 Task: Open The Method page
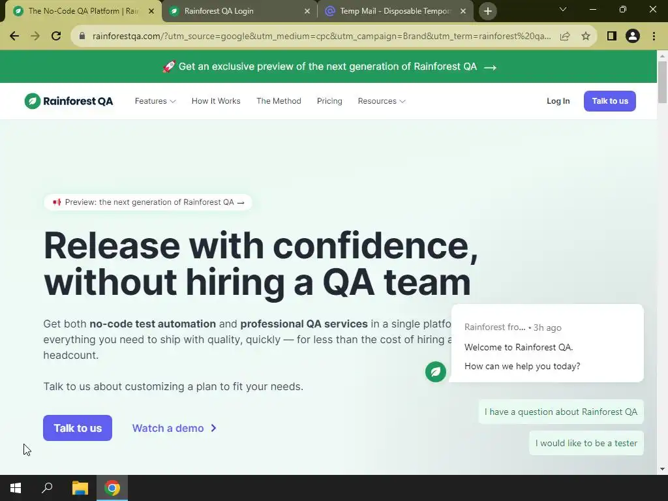pyautogui.click(x=279, y=101)
